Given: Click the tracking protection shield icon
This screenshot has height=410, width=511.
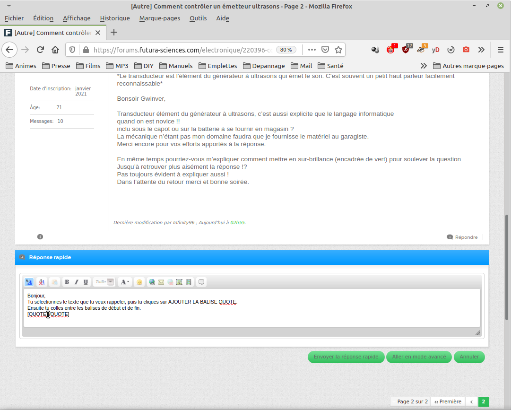Looking at the screenshot, I should point(72,50).
